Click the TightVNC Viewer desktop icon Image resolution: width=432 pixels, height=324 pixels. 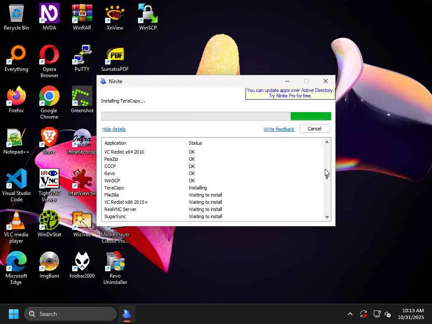click(x=49, y=185)
